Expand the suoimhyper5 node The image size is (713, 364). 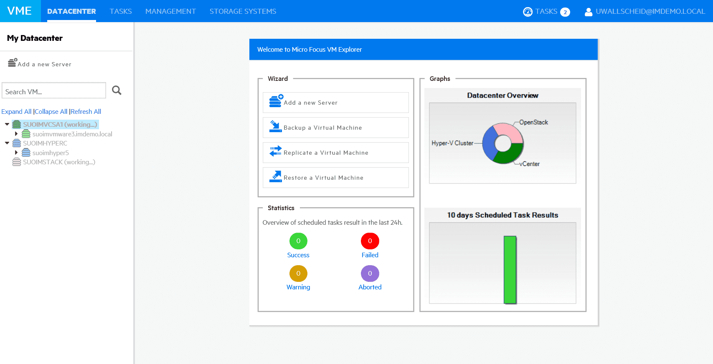point(16,153)
